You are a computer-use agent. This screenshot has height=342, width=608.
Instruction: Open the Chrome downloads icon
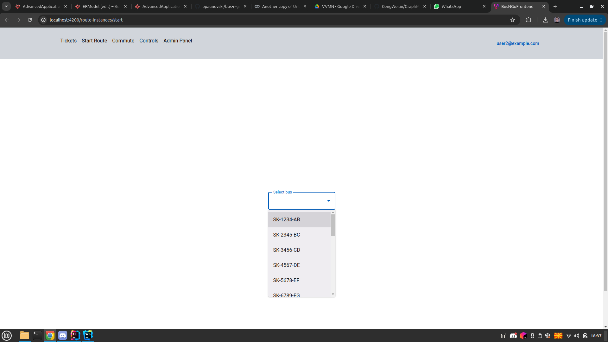pos(545,20)
